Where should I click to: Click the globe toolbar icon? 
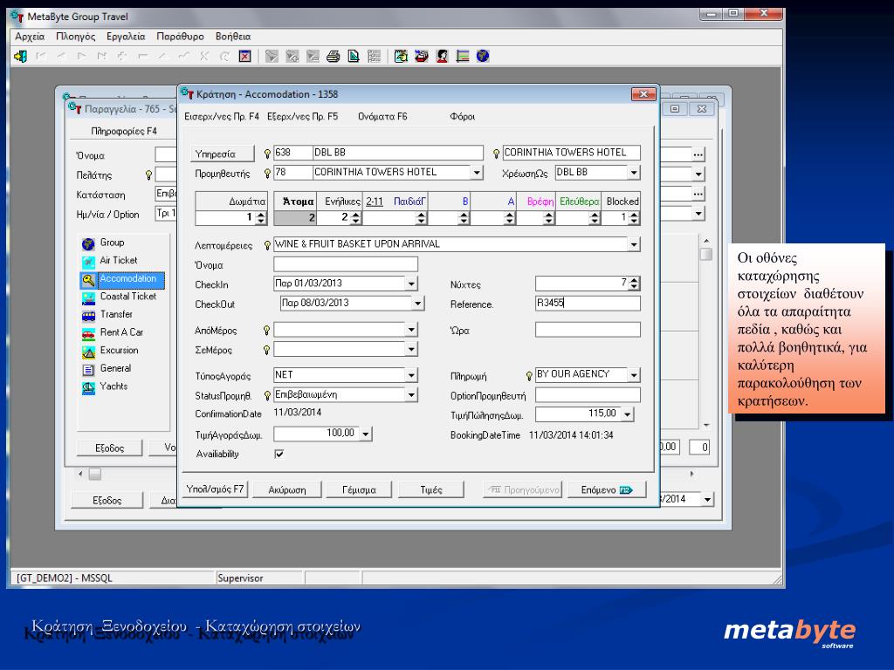(483, 57)
